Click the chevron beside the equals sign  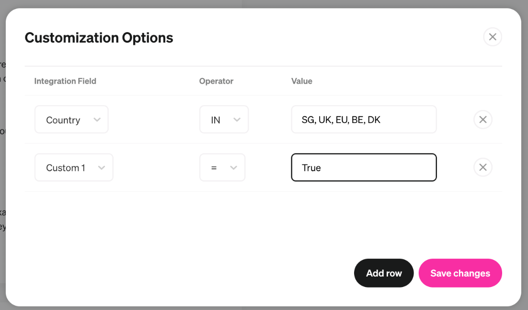[x=233, y=168]
